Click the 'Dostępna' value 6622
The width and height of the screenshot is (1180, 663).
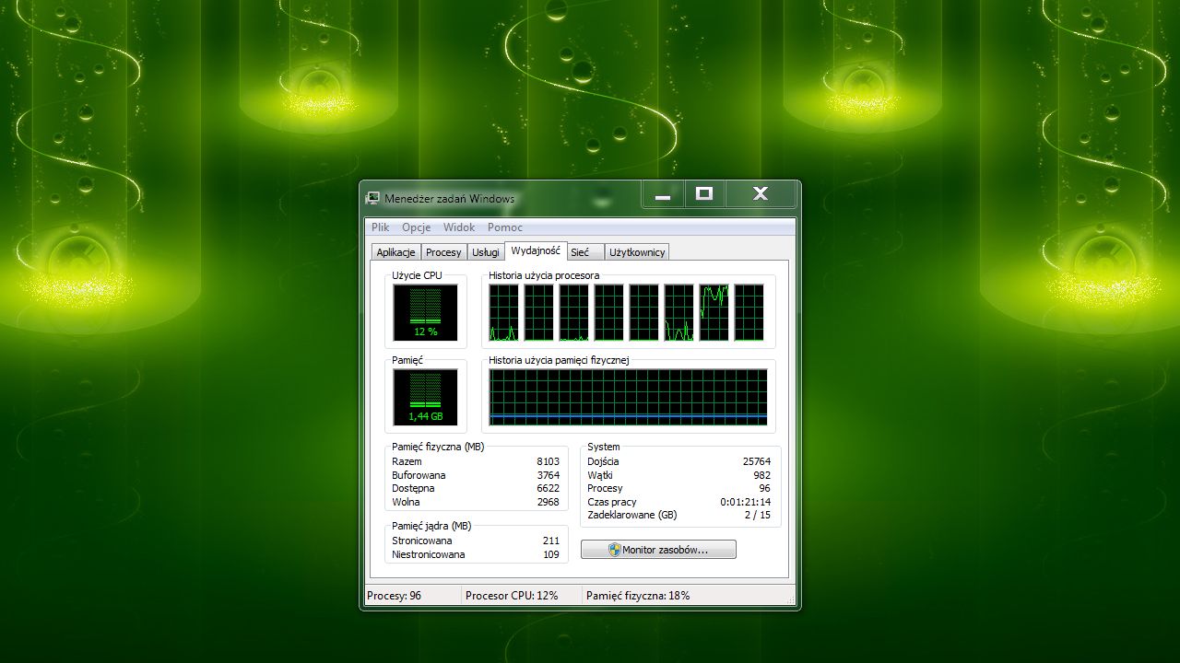[x=548, y=488]
